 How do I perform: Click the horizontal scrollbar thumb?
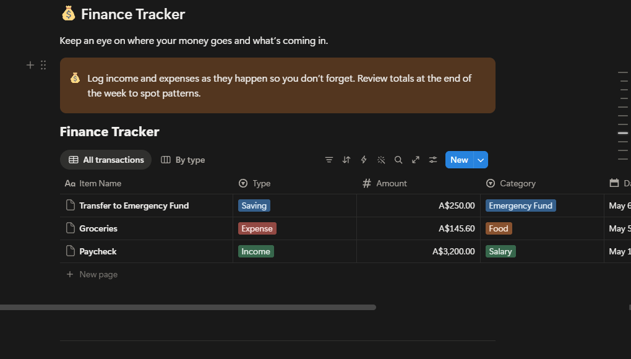click(188, 307)
